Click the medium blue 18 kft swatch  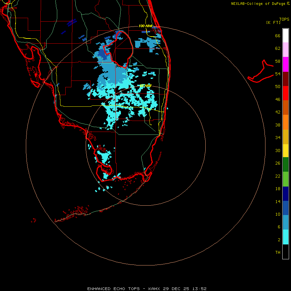(286, 208)
